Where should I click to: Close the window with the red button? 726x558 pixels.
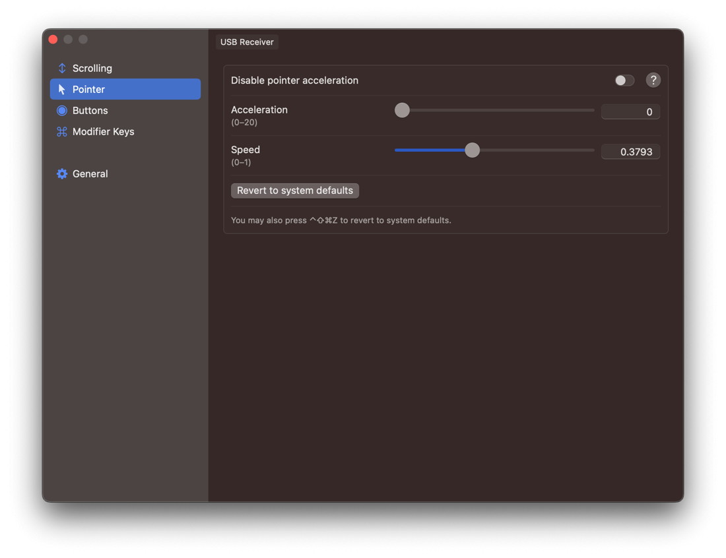(53, 40)
